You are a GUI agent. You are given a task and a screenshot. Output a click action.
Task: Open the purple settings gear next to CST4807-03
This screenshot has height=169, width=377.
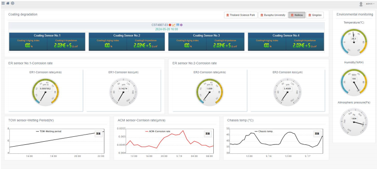click(181, 25)
